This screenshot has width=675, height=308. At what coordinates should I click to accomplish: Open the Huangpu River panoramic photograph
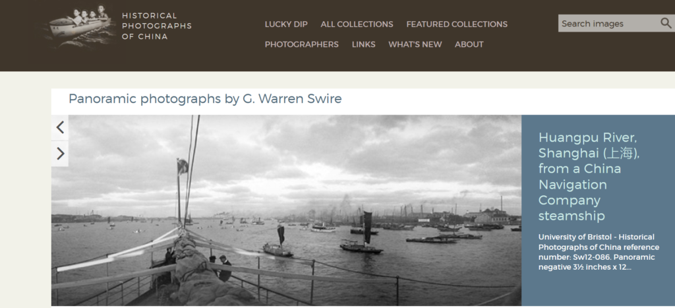point(286,210)
